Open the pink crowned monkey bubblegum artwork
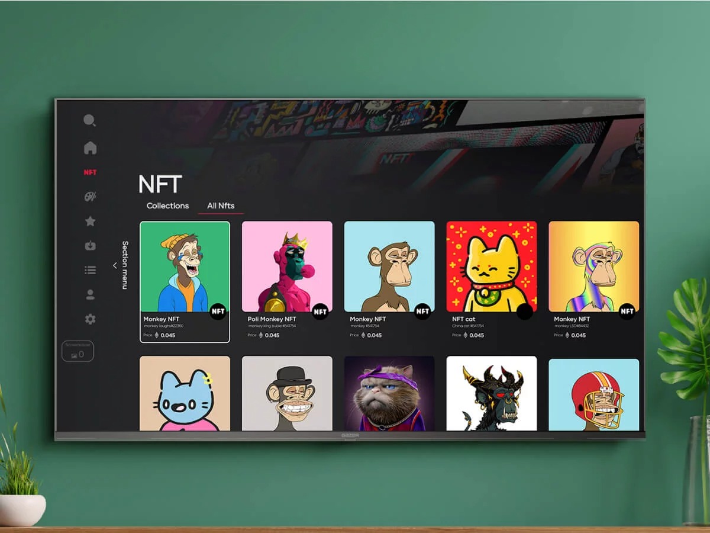The width and height of the screenshot is (710, 533). (x=287, y=266)
